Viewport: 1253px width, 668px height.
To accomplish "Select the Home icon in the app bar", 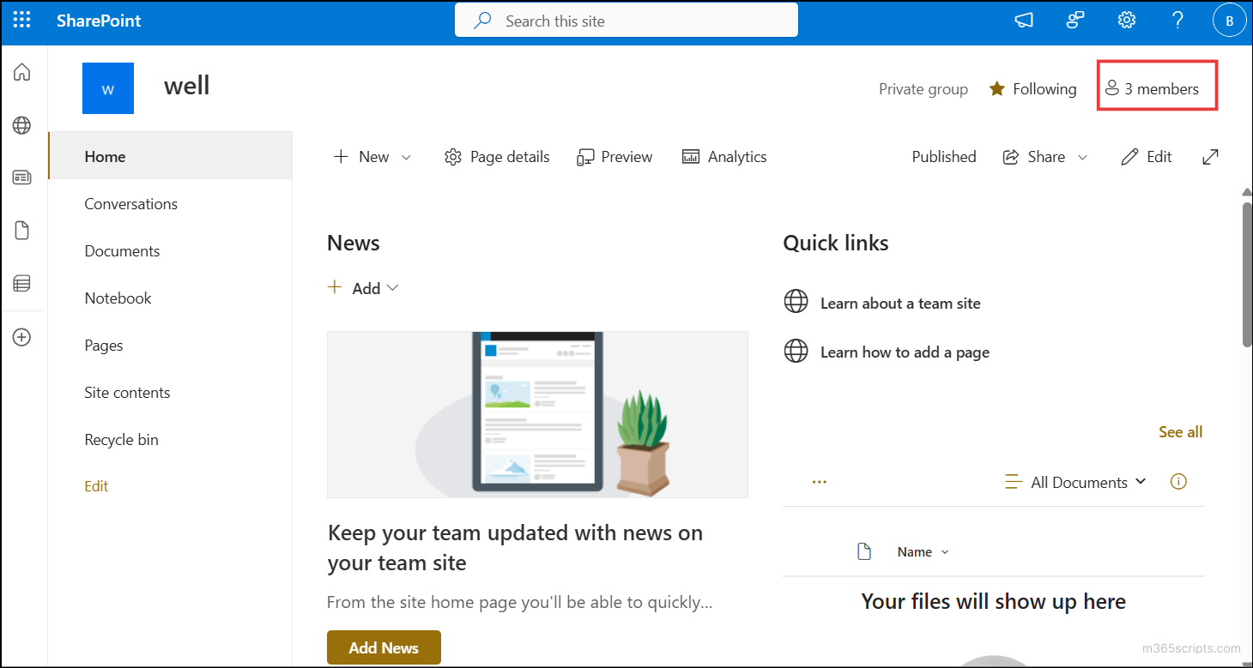I will point(22,72).
